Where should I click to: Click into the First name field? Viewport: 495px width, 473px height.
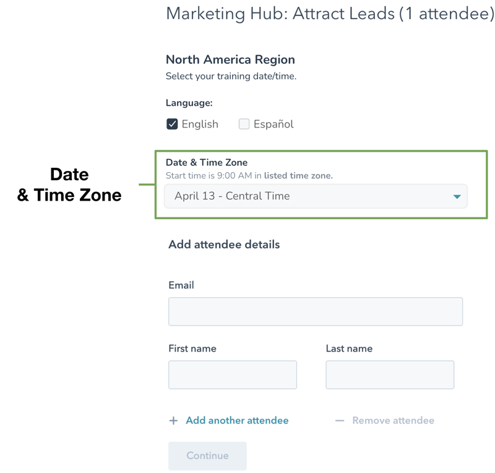click(x=233, y=375)
